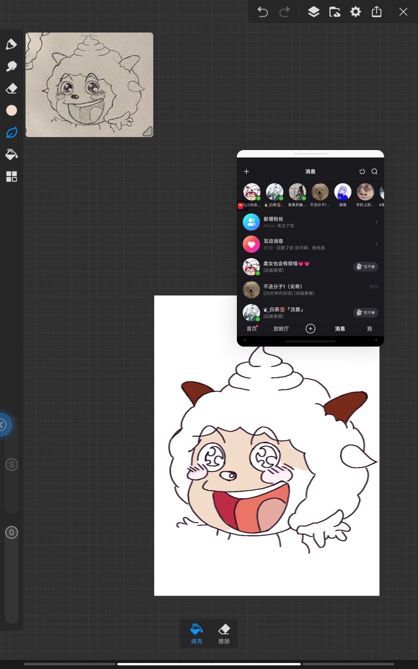418x669 pixels.
Task: Undo the last stroke
Action: (262, 12)
